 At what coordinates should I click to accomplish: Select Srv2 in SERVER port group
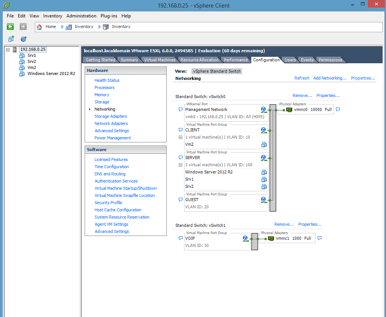click(x=189, y=186)
